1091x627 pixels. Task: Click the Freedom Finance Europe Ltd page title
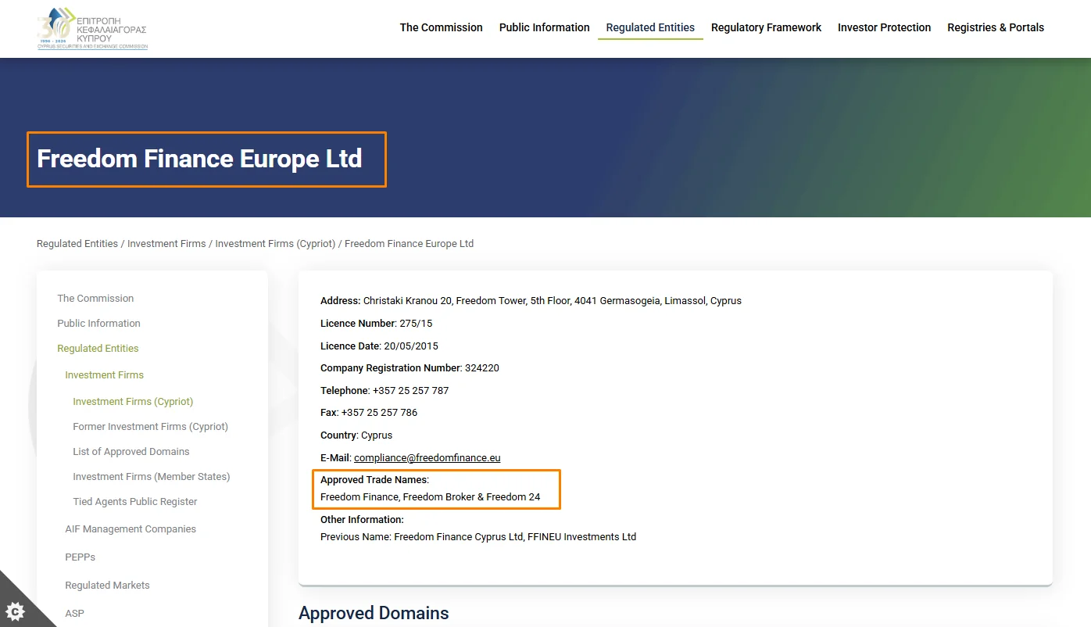(x=199, y=159)
